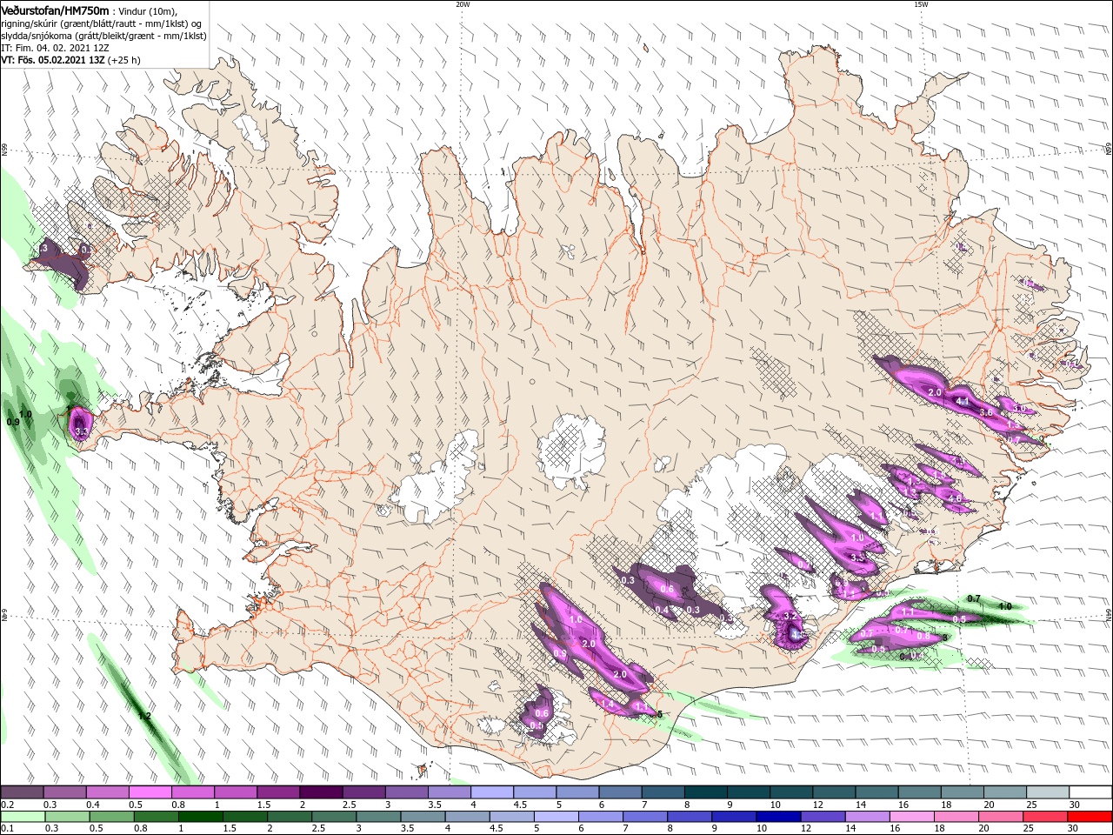This screenshot has width=1113, height=835.
Task: Pick the 30 white swatch in snow scale
Action: (x=1091, y=792)
